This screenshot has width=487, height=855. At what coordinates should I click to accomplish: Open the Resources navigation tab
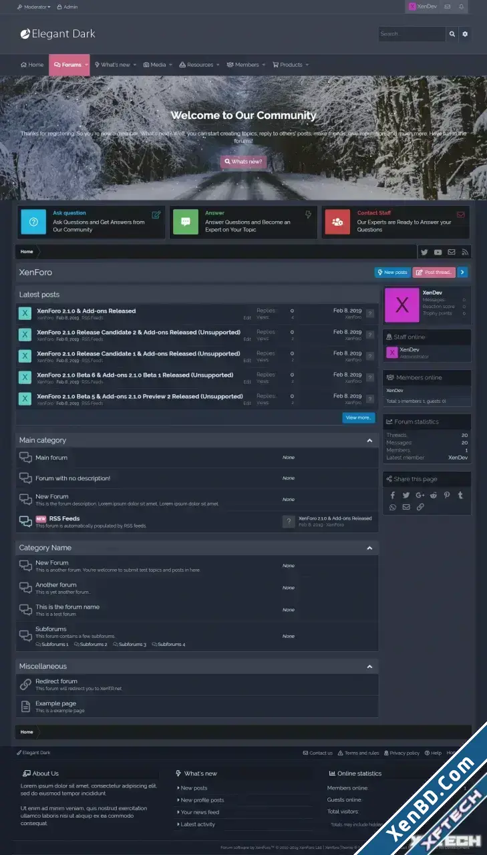coord(196,65)
